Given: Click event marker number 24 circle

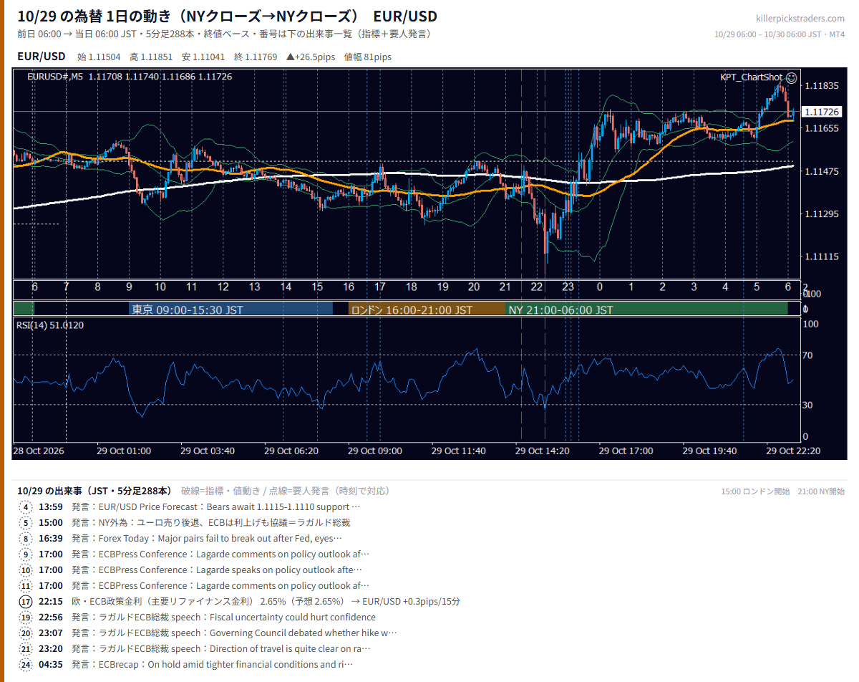Looking at the screenshot, I should (26, 664).
